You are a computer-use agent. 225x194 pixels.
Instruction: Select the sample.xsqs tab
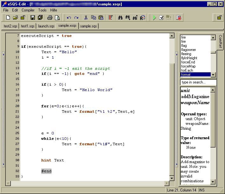[67, 25]
